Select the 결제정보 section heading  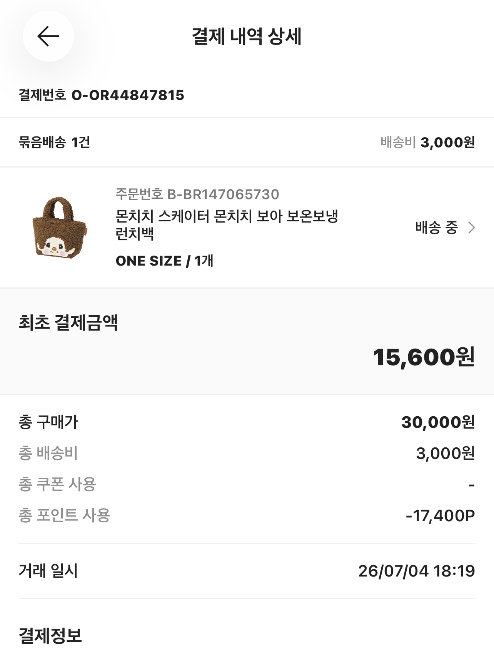click(50, 636)
